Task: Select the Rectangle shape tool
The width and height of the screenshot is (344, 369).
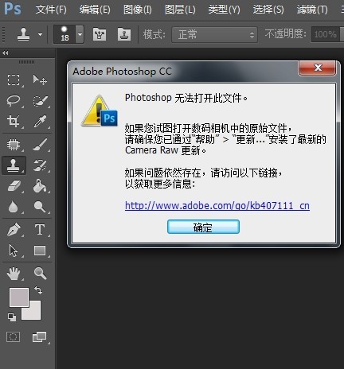Action: point(40,251)
